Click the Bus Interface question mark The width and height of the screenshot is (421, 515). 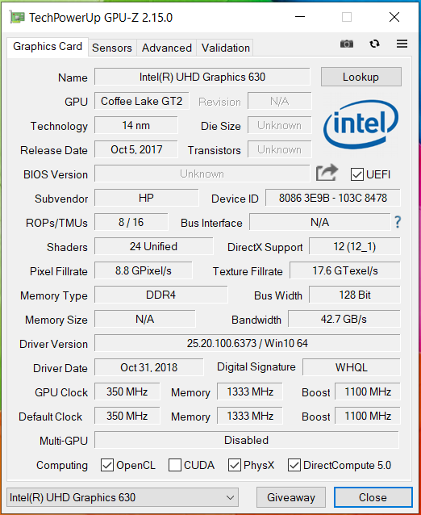(x=398, y=222)
